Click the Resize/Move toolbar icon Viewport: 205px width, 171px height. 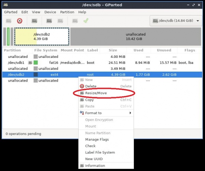pyautogui.click(x=34, y=21)
